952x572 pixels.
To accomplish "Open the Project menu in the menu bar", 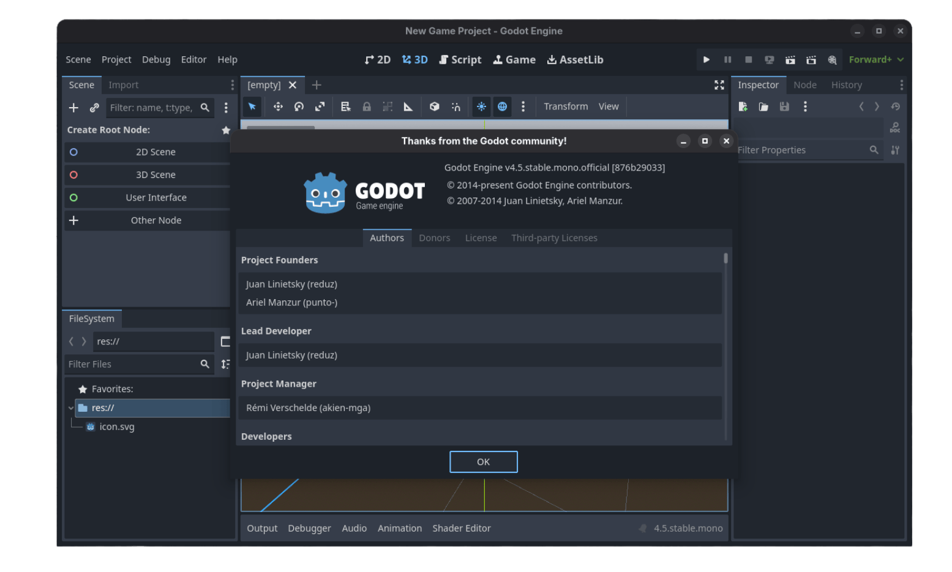I will [x=116, y=59].
